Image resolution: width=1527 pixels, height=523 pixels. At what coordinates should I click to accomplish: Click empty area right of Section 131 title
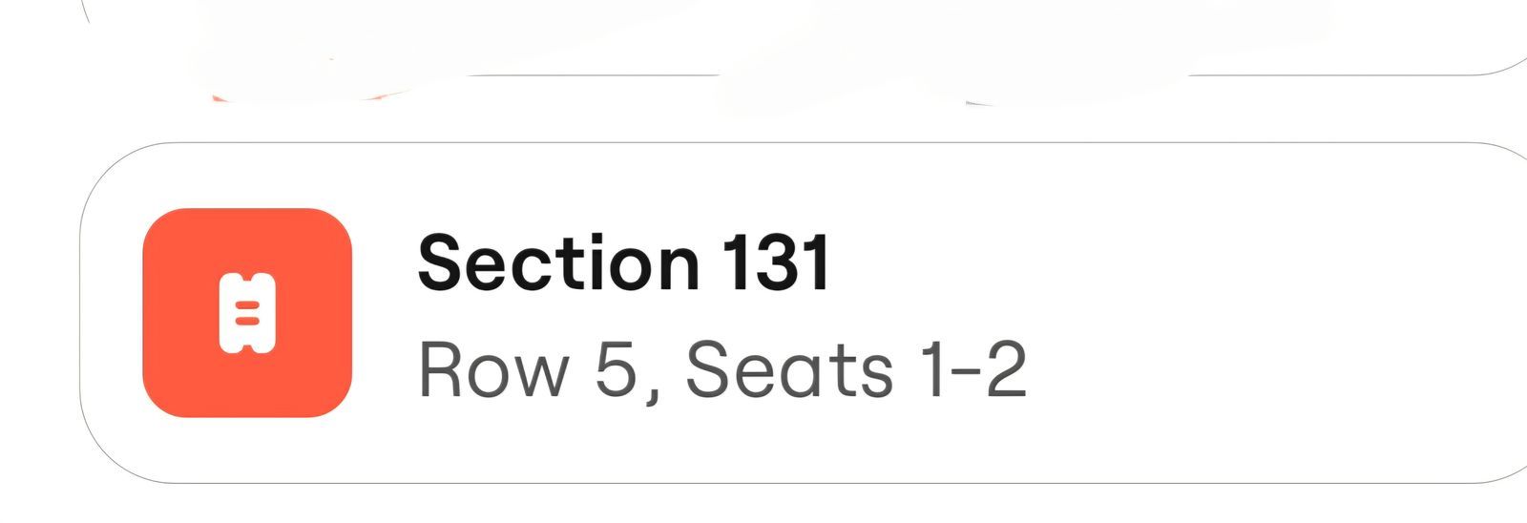(x=1145, y=262)
